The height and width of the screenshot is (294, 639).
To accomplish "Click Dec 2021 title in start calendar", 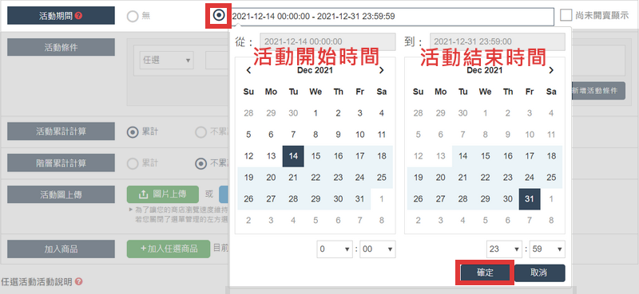I will click(x=315, y=70).
